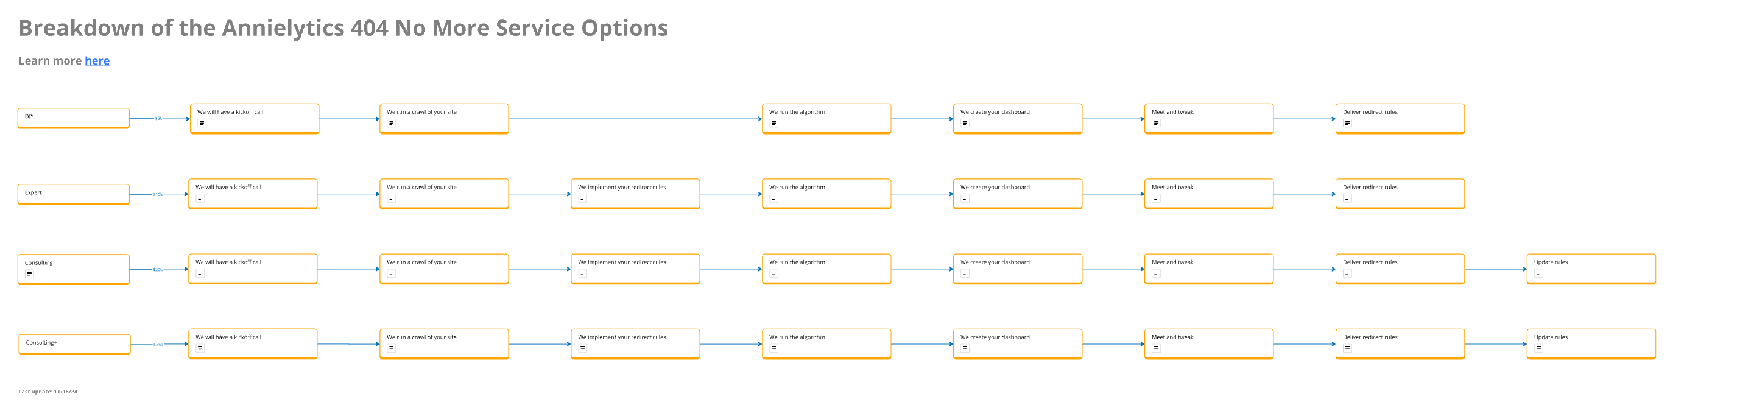Select the Expert service option box
Image resolution: width=1740 pixels, height=411 pixels.
pos(73,194)
